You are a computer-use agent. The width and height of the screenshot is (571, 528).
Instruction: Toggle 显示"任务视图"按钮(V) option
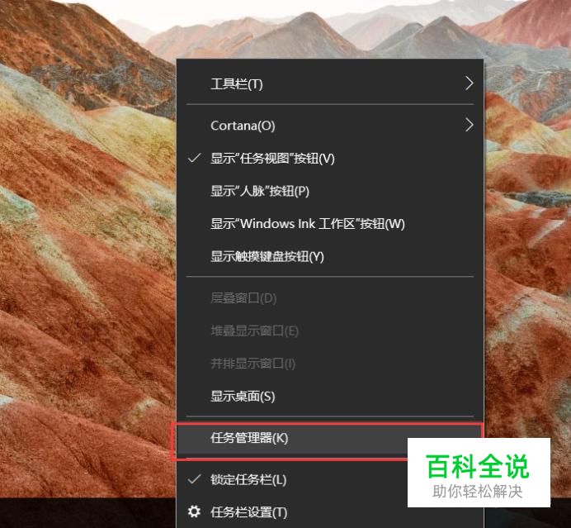tap(330, 159)
